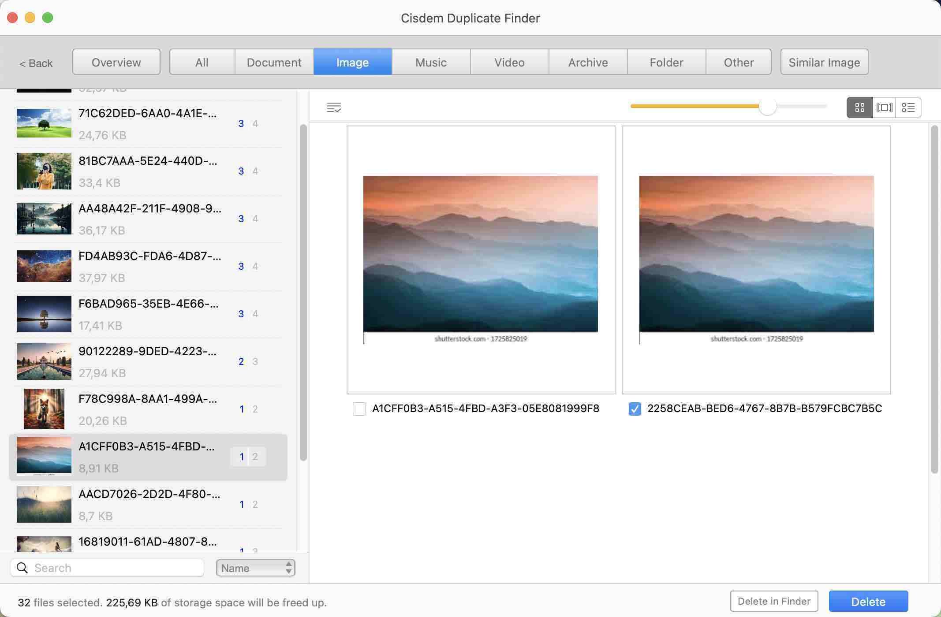
Task: Switch to filmstrip view layout
Action: [884, 107]
